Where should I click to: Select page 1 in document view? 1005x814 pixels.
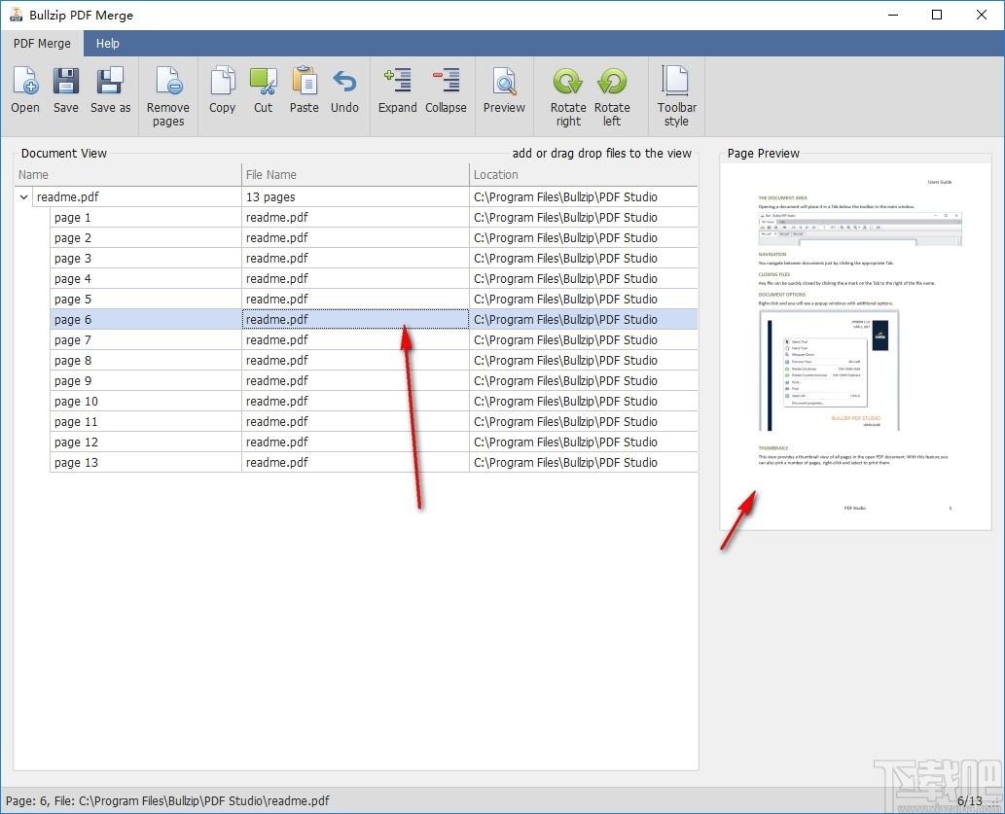374,217
